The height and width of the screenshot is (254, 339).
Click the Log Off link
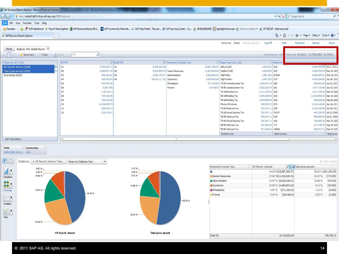pos(268,43)
